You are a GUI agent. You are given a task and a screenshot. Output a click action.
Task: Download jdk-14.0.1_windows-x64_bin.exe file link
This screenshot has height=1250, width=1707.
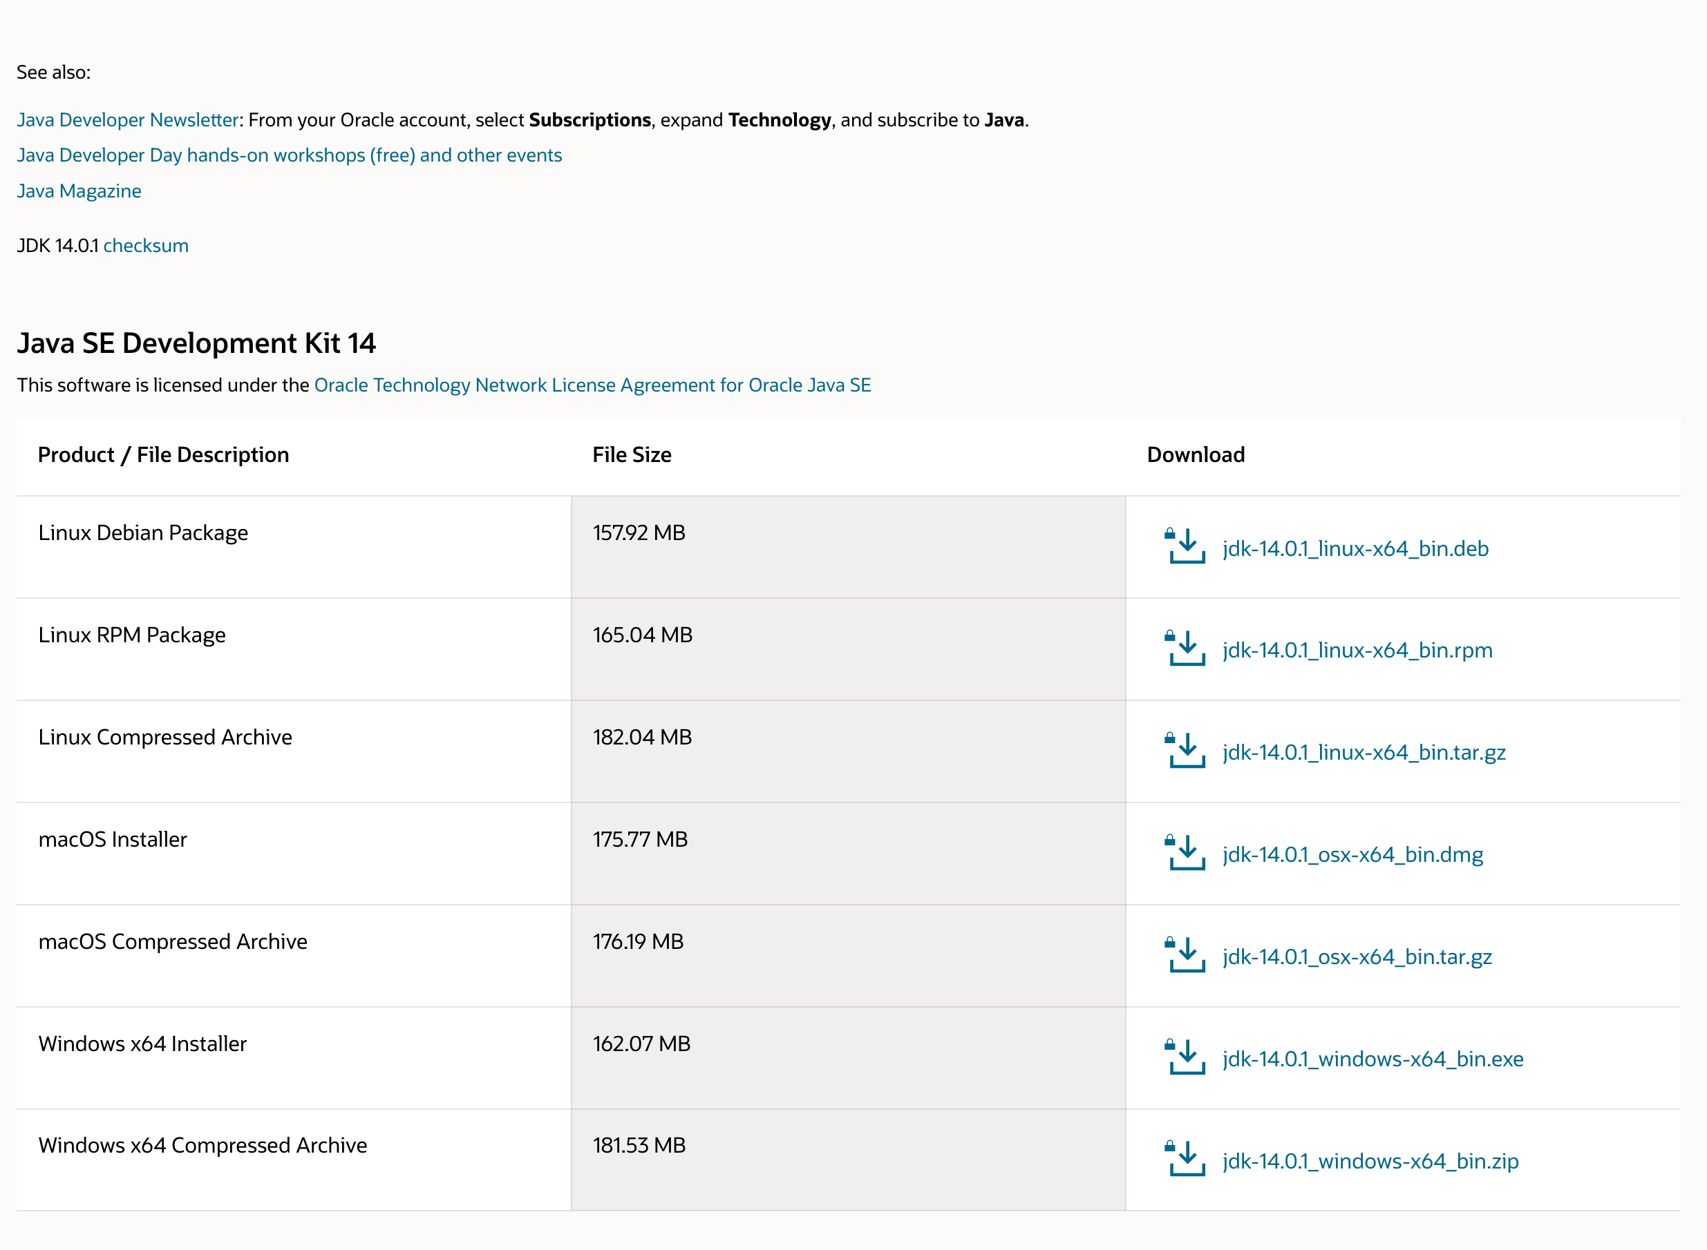pos(1373,1059)
